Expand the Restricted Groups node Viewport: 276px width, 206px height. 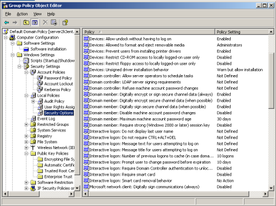(26, 124)
